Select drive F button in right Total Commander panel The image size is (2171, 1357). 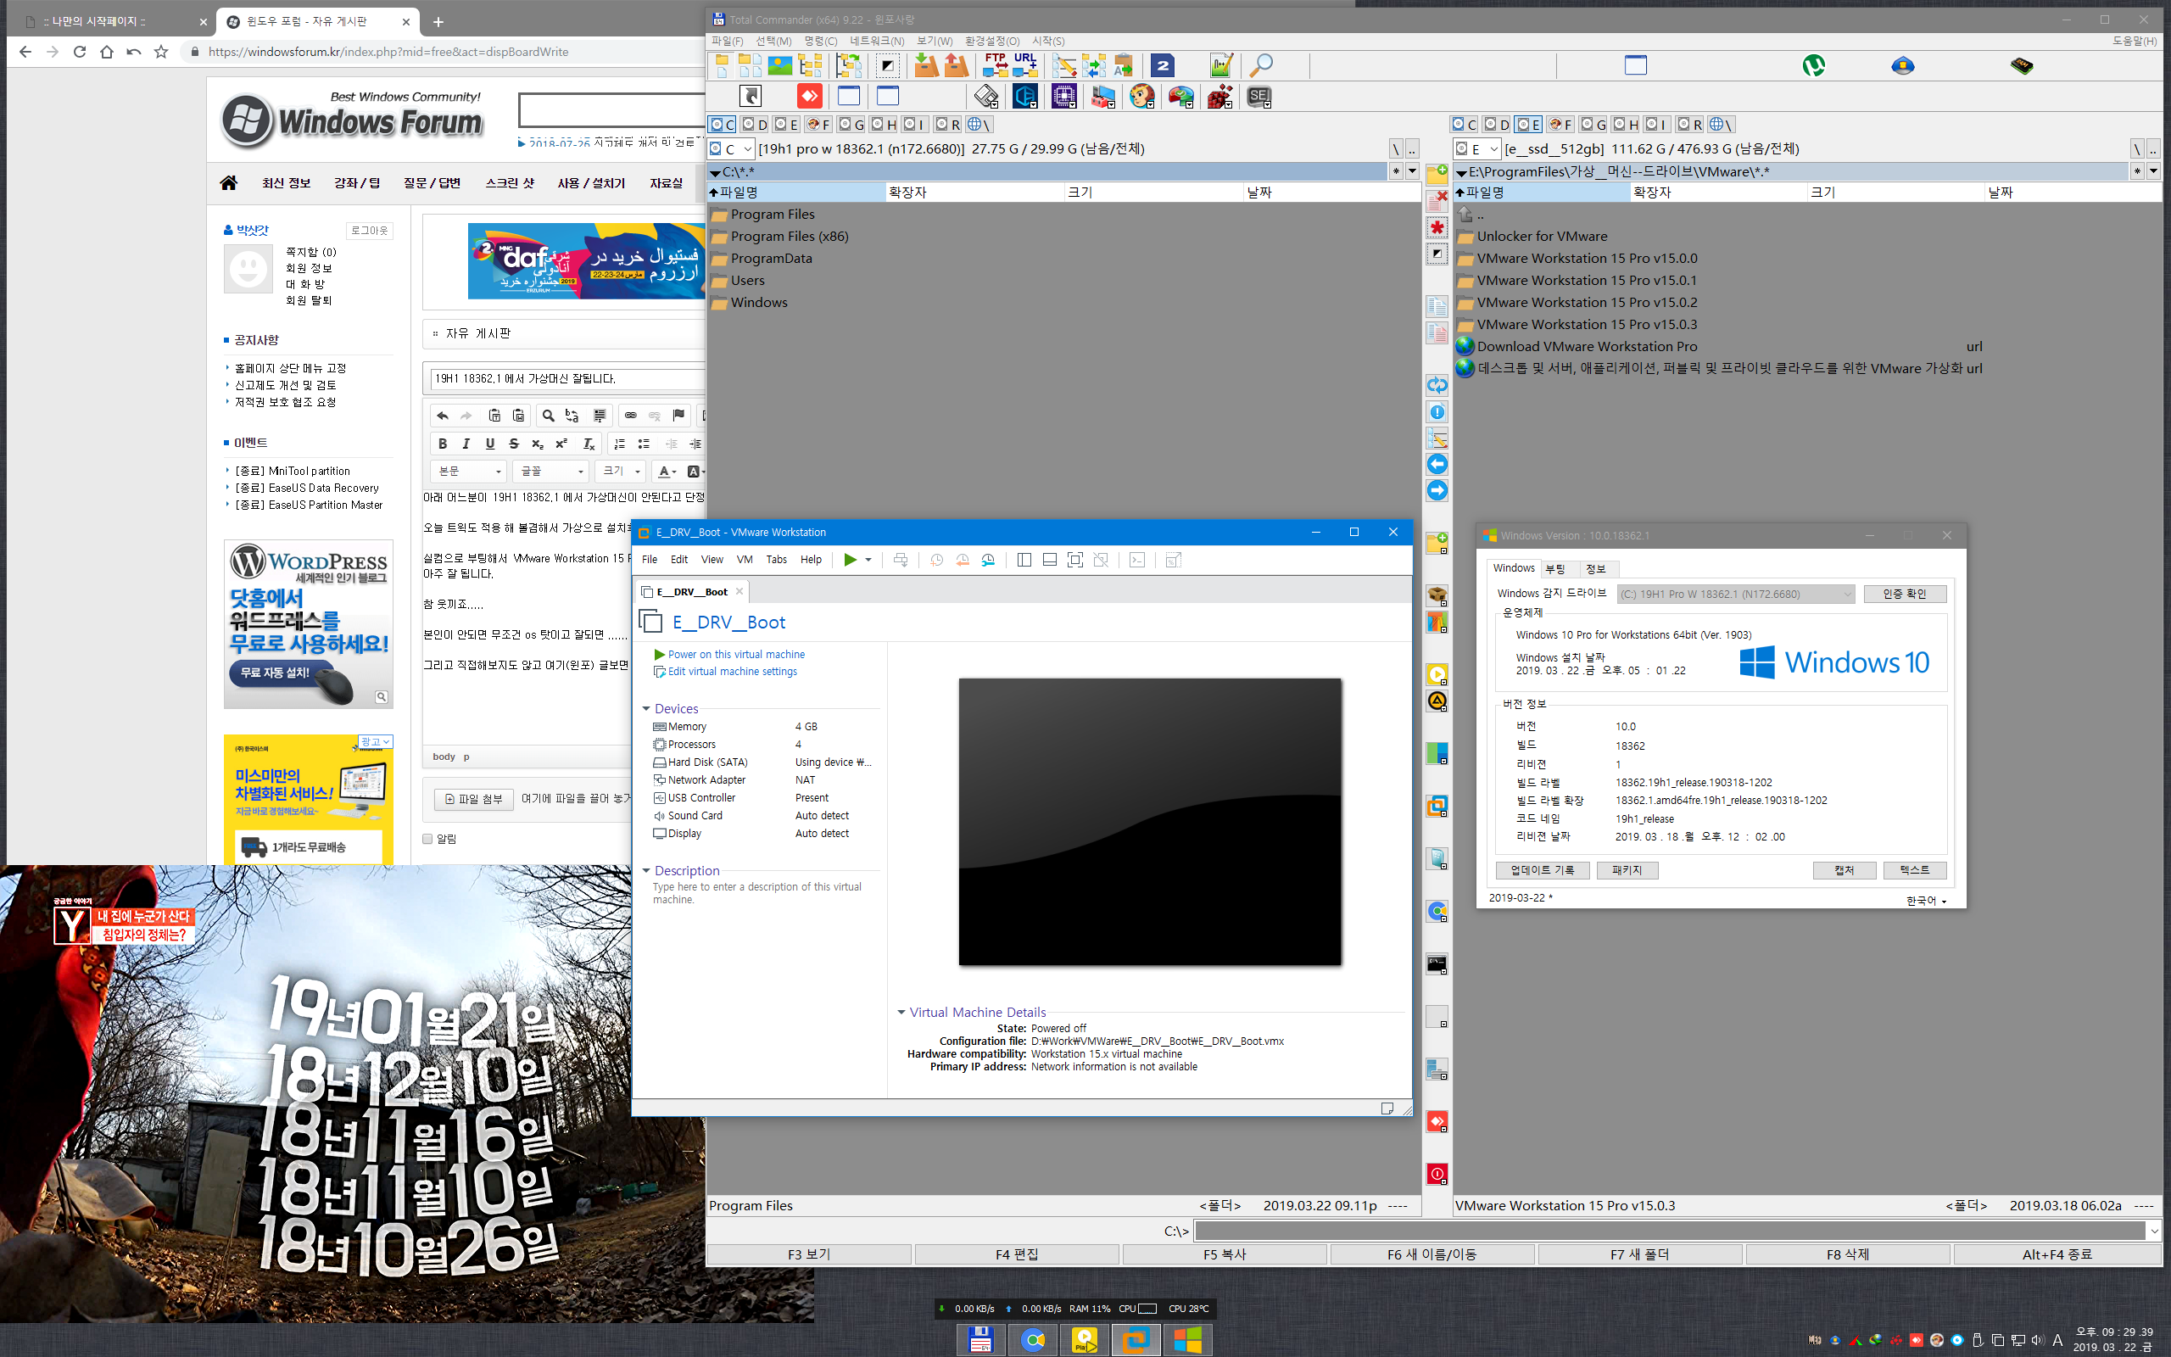click(1561, 124)
